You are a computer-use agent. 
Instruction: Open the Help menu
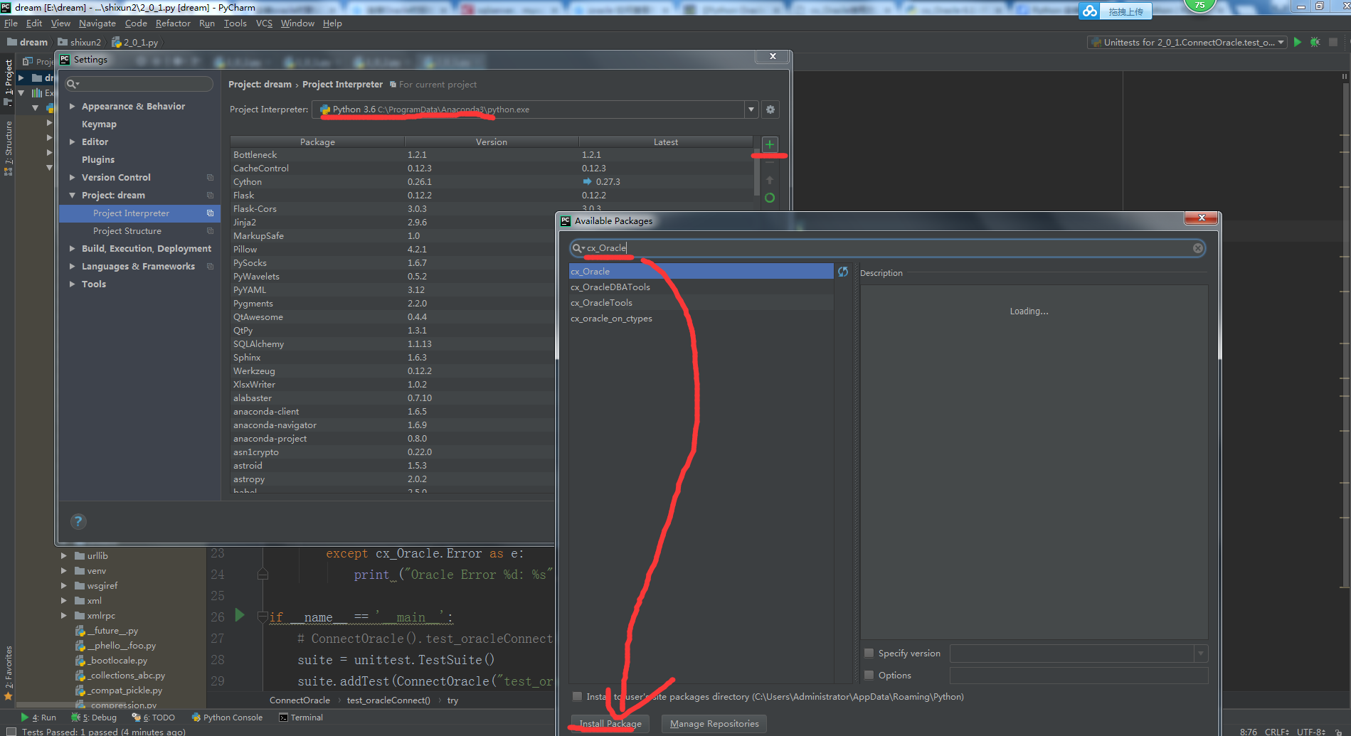(332, 23)
